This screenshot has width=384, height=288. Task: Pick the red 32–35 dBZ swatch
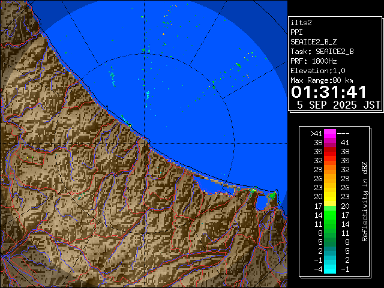click(330, 161)
